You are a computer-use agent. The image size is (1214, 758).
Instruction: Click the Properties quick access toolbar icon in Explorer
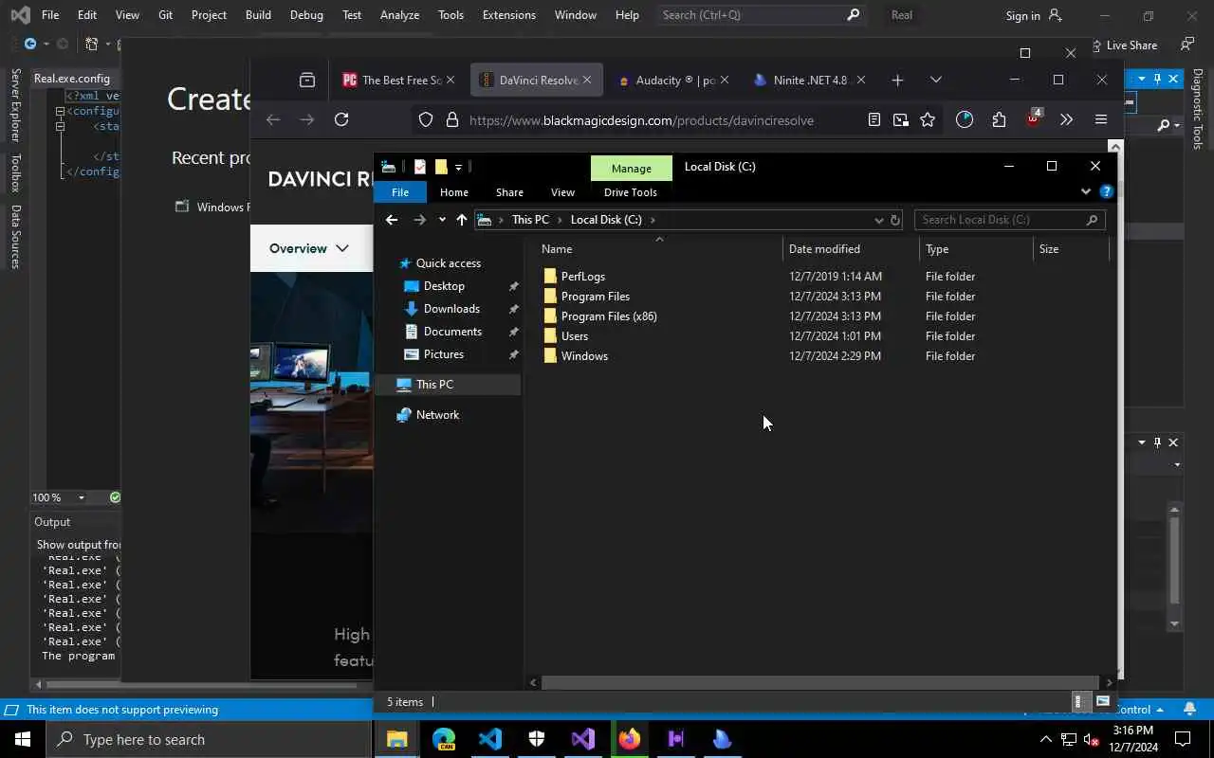[x=420, y=167]
